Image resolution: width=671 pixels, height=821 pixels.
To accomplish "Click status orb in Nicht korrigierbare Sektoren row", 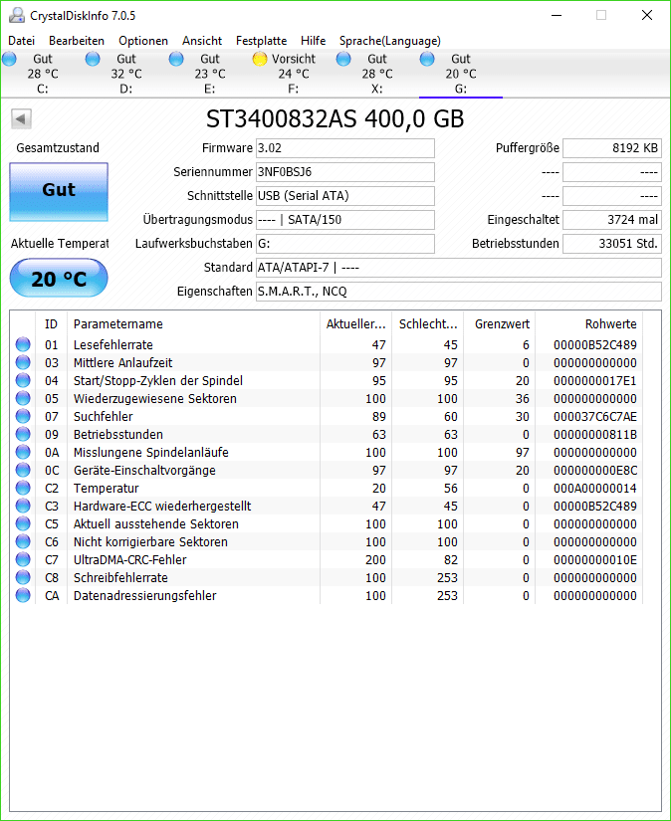I will coord(23,541).
